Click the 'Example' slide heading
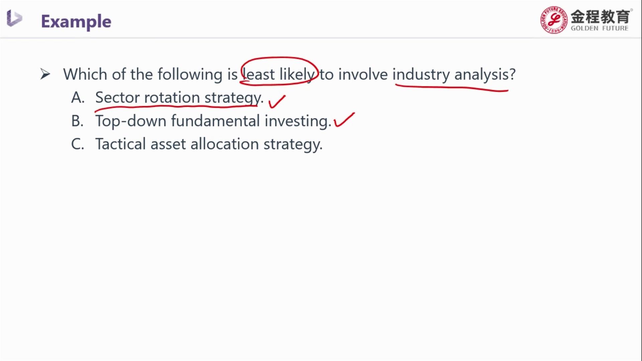This screenshot has width=642, height=361. (x=76, y=21)
